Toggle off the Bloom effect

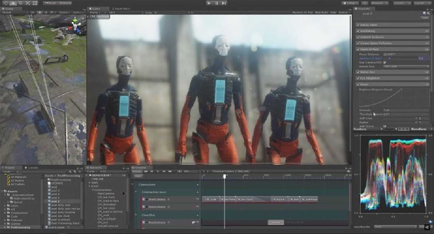coord(357,84)
